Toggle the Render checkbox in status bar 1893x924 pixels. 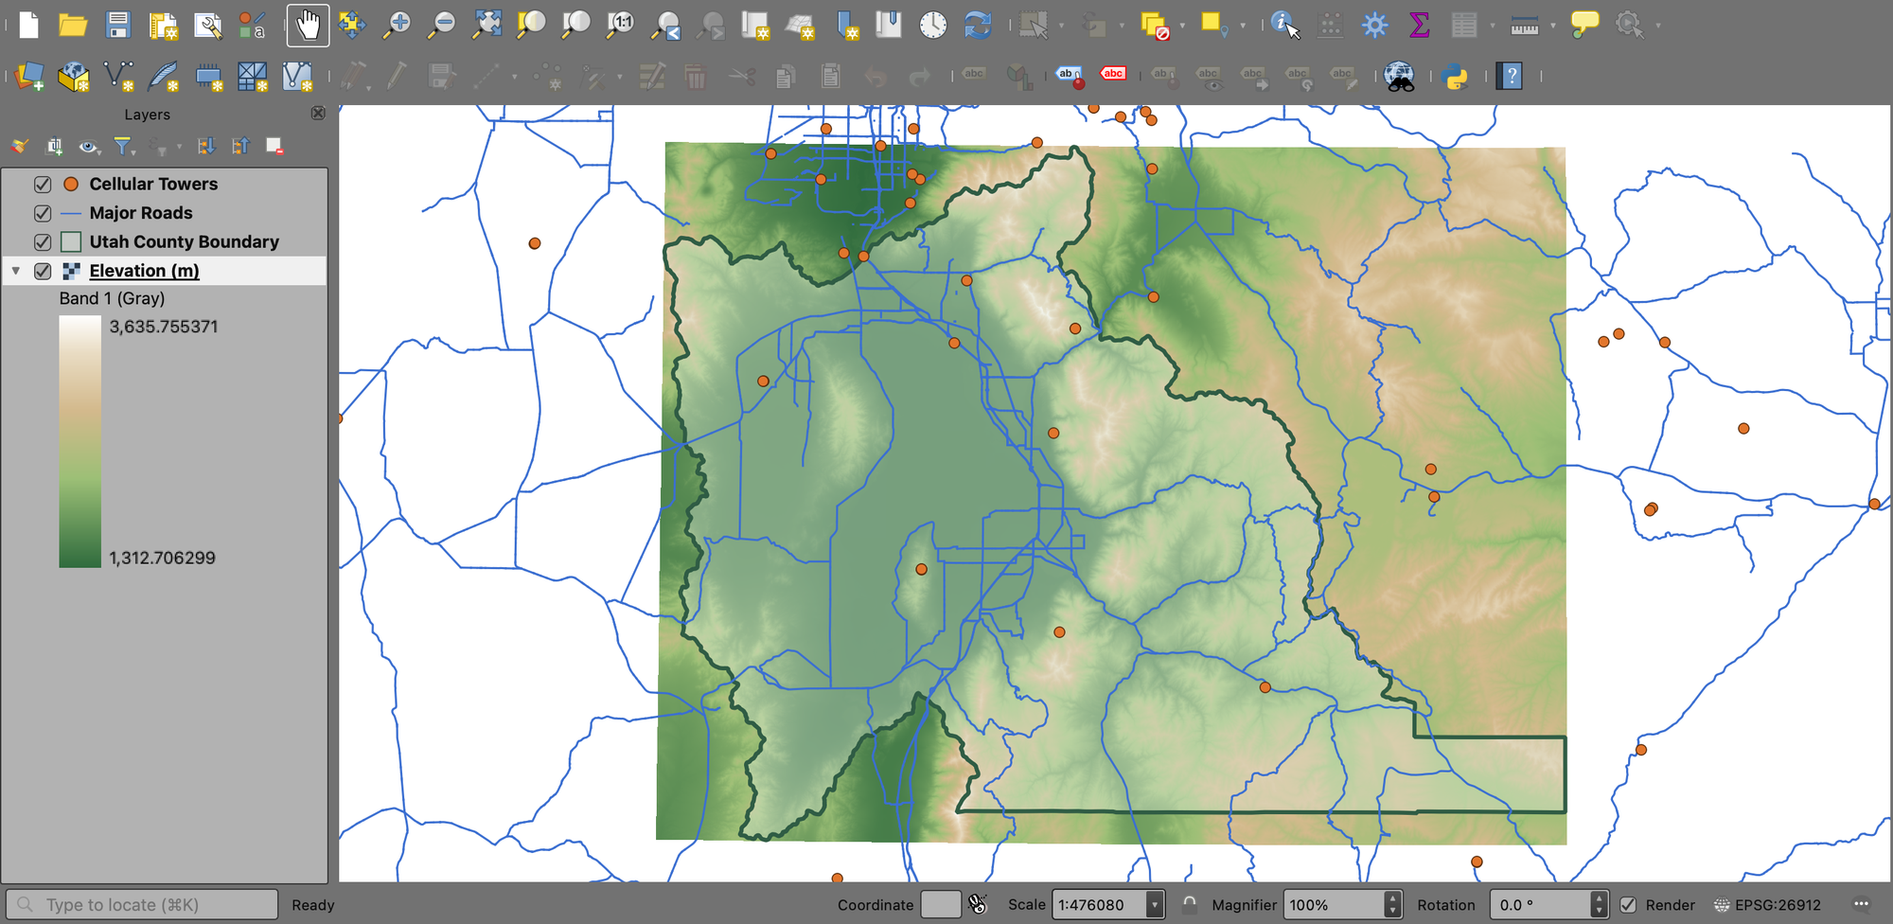[x=1628, y=905]
